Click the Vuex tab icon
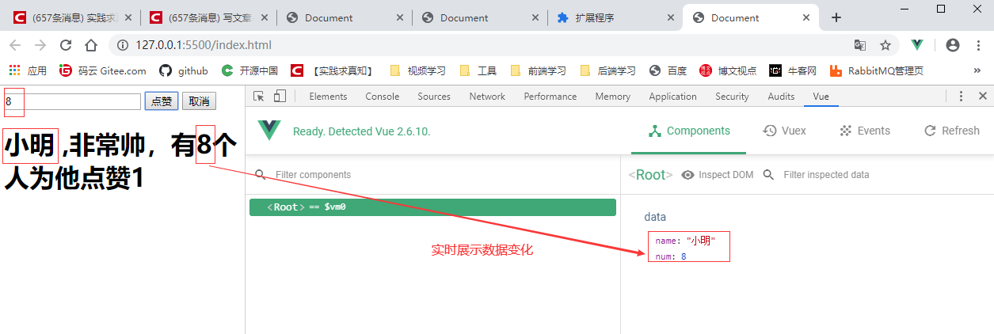The image size is (994, 334). pyautogui.click(x=770, y=131)
